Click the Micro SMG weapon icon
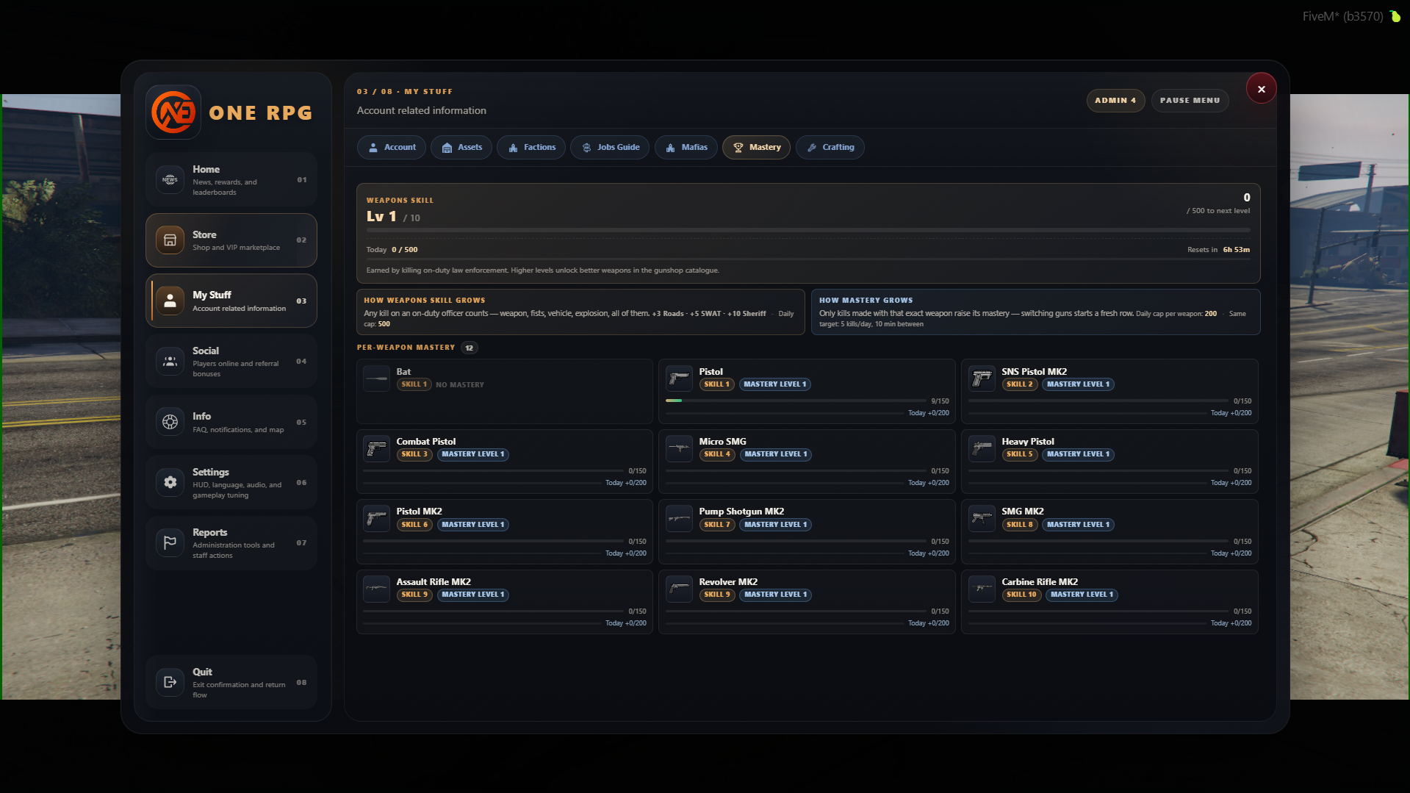This screenshot has height=793, width=1410. 679,448
